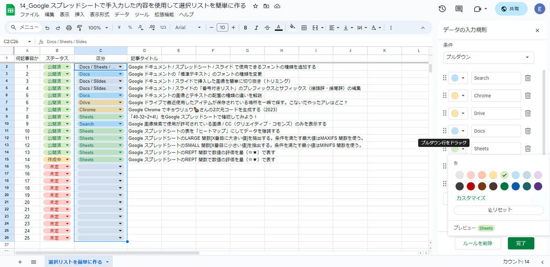
Task: Toggle strikethrough formatting
Action: click(268, 27)
